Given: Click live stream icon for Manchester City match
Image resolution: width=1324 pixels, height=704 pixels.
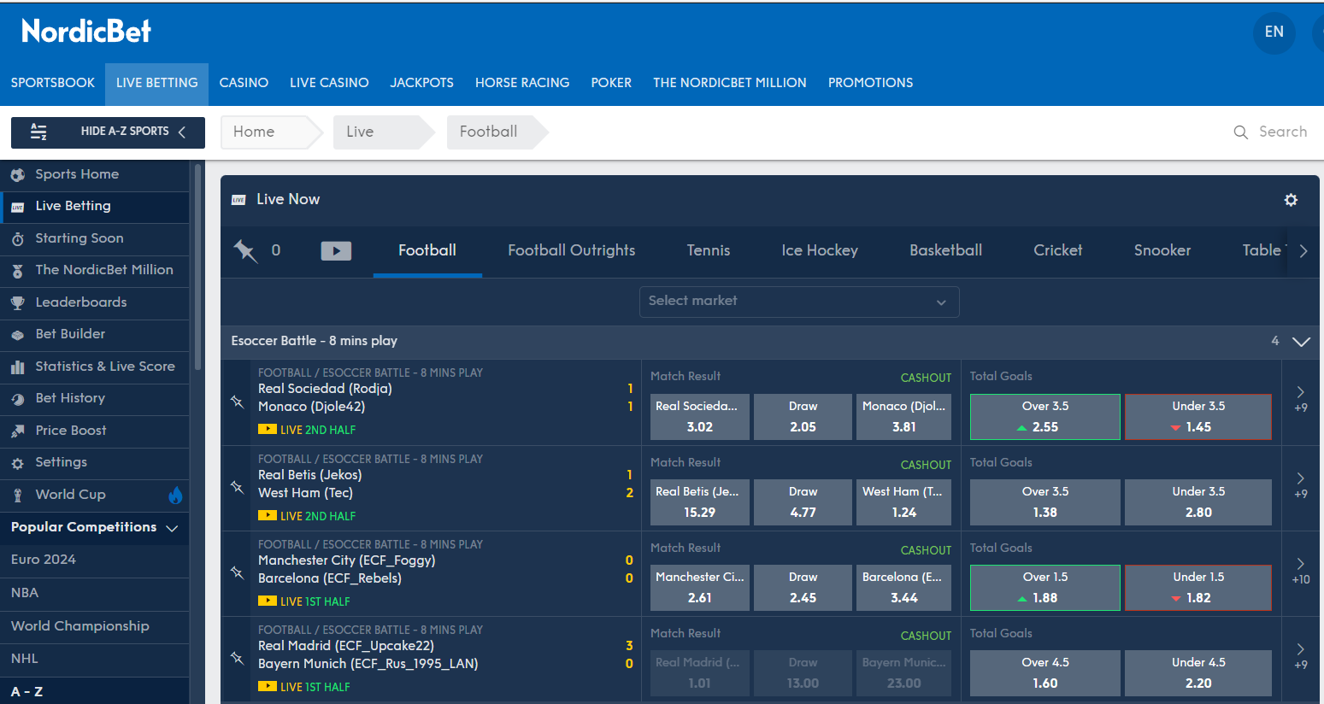Looking at the screenshot, I should [268, 601].
